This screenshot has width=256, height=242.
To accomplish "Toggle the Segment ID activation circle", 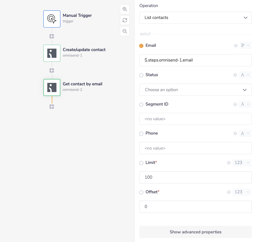I will (141, 104).
